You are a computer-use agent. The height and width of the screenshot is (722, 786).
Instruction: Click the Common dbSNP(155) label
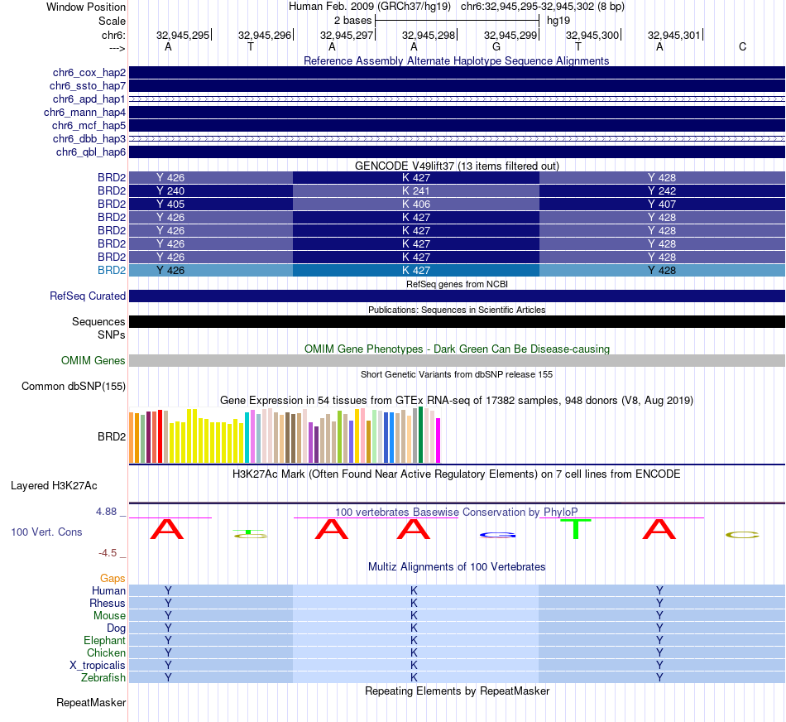pos(74,387)
